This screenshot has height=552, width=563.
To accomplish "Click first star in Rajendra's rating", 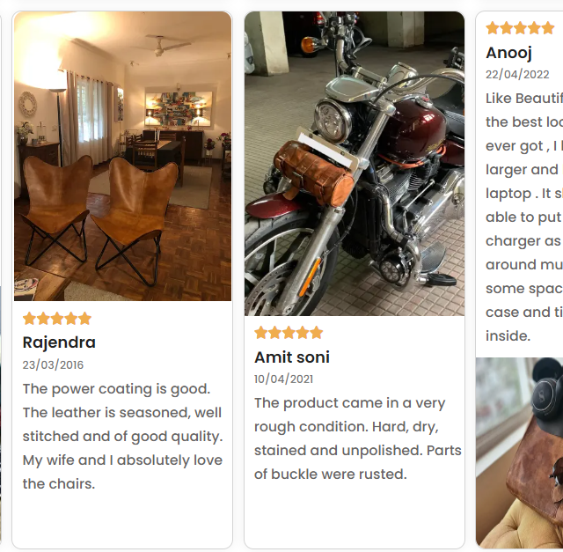I will pyautogui.click(x=29, y=319).
